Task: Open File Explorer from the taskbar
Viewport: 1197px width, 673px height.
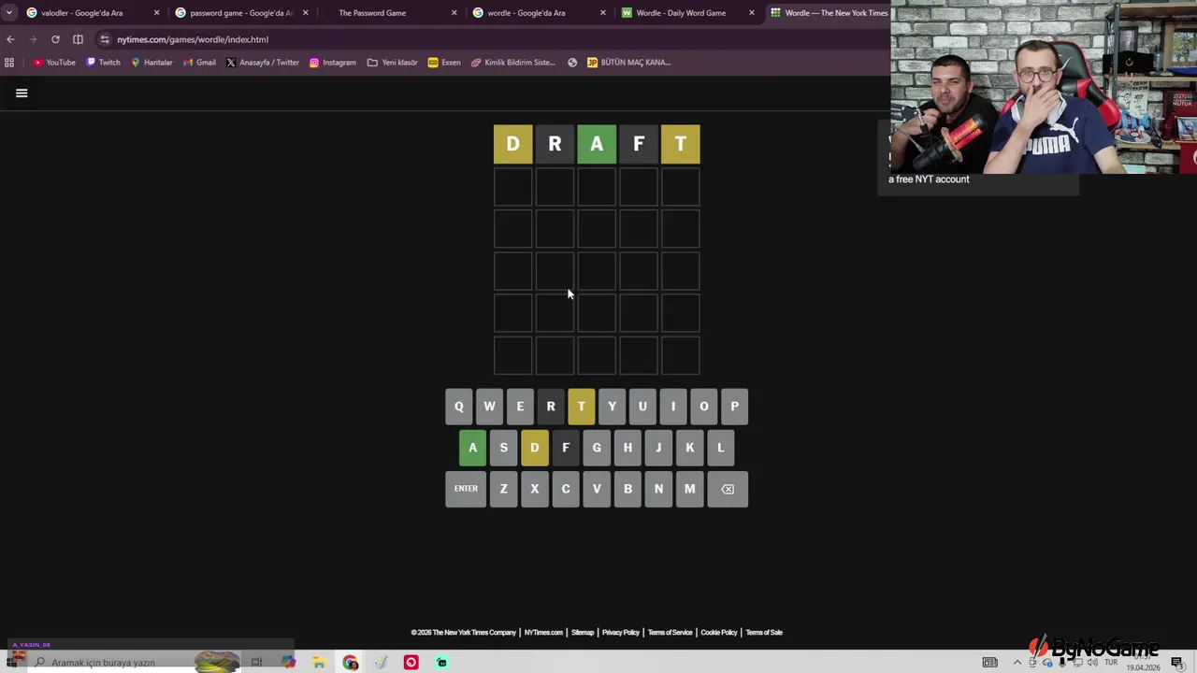Action: pos(319,663)
